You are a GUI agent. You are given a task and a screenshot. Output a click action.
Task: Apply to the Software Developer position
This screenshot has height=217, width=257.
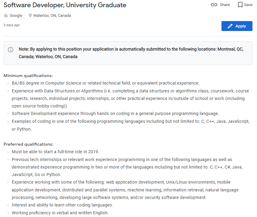(x=237, y=26)
